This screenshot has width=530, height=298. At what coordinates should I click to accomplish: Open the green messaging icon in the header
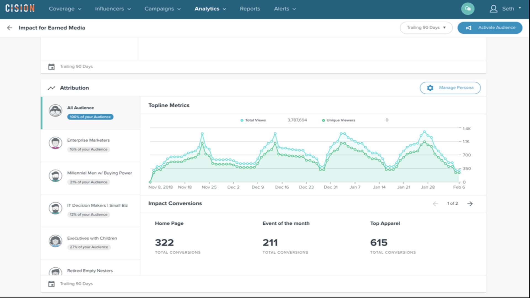(x=468, y=9)
